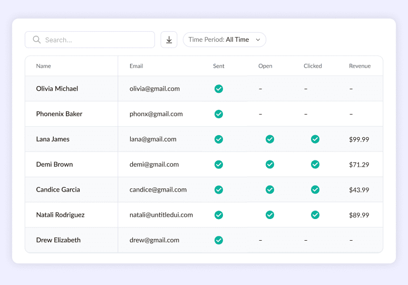Image resolution: width=408 pixels, height=285 pixels.
Task: Select the name Demi Brown
Action: tap(54, 164)
